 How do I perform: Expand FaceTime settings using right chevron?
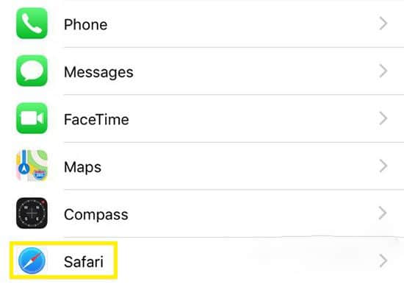(383, 118)
